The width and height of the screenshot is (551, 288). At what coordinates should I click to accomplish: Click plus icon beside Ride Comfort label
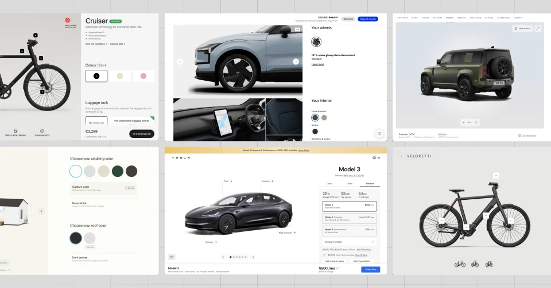tap(294, 232)
